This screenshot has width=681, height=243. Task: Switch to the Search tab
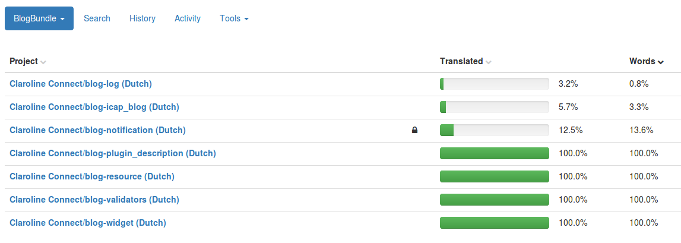(x=97, y=18)
